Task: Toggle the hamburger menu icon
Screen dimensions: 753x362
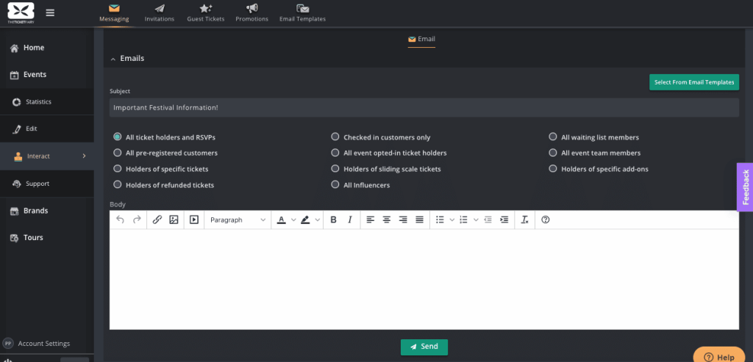Action: pos(50,13)
